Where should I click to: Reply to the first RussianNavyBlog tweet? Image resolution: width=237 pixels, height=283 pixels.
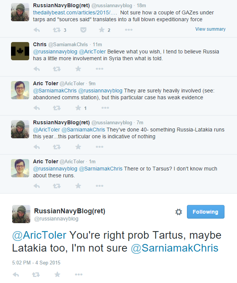[x=37, y=30]
